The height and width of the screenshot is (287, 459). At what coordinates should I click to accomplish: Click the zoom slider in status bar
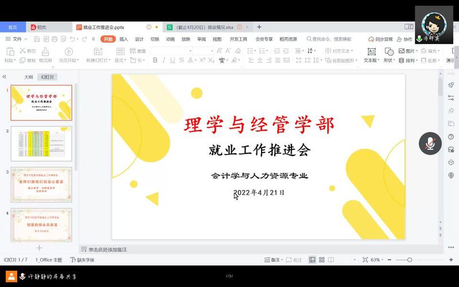[x=409, y=260]
